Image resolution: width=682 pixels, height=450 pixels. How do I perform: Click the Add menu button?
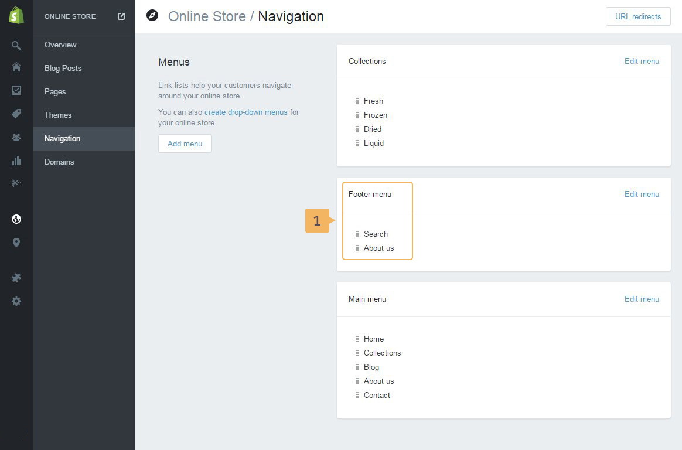pos(185,144)
